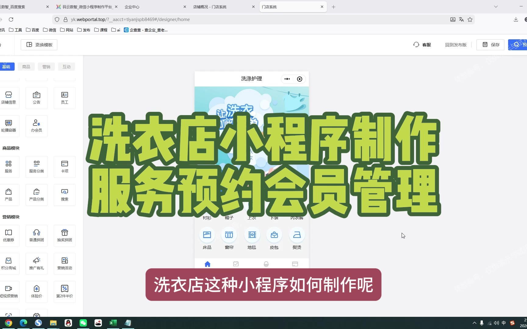Select the 第2件半价 half-price component
Viewport: 527px width, 329px height.
coord(64,292)
